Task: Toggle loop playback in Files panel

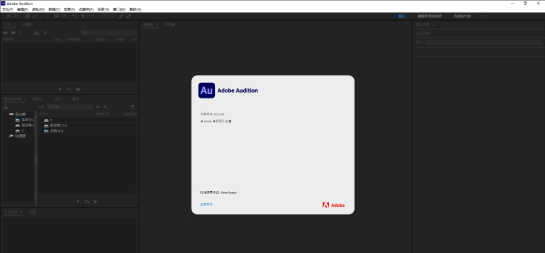Action: (69, 89)
